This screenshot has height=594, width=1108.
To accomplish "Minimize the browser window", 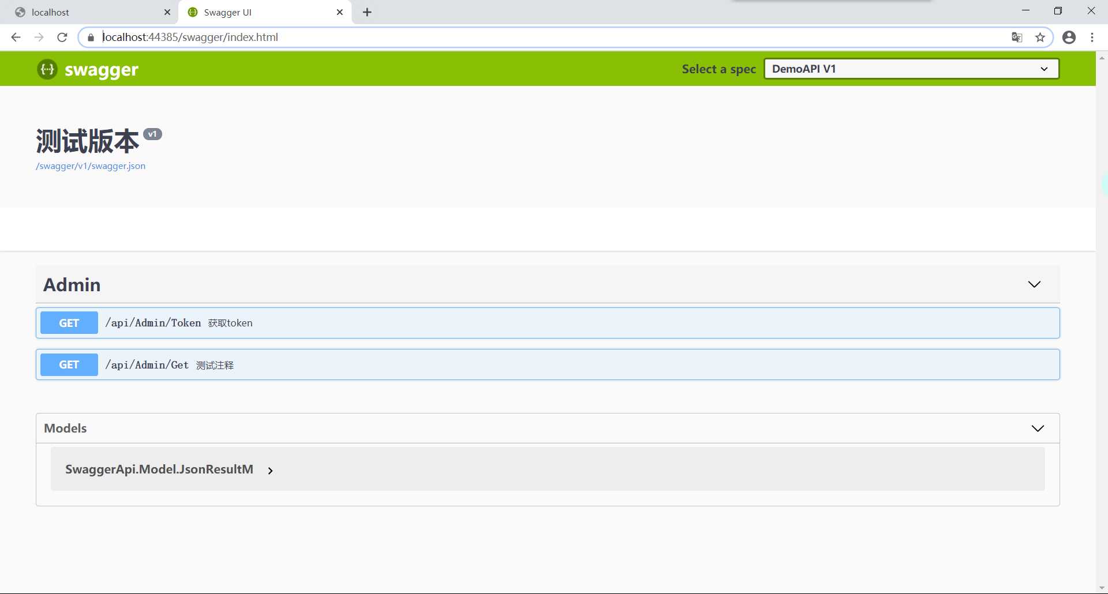I will [1025, 11].
